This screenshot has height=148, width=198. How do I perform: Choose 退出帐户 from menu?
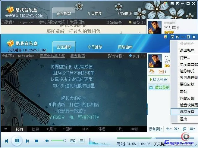pos(187,50)
